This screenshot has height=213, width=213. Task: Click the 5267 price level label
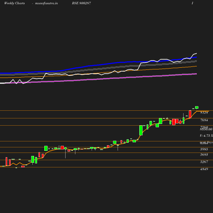coord(204,162)
